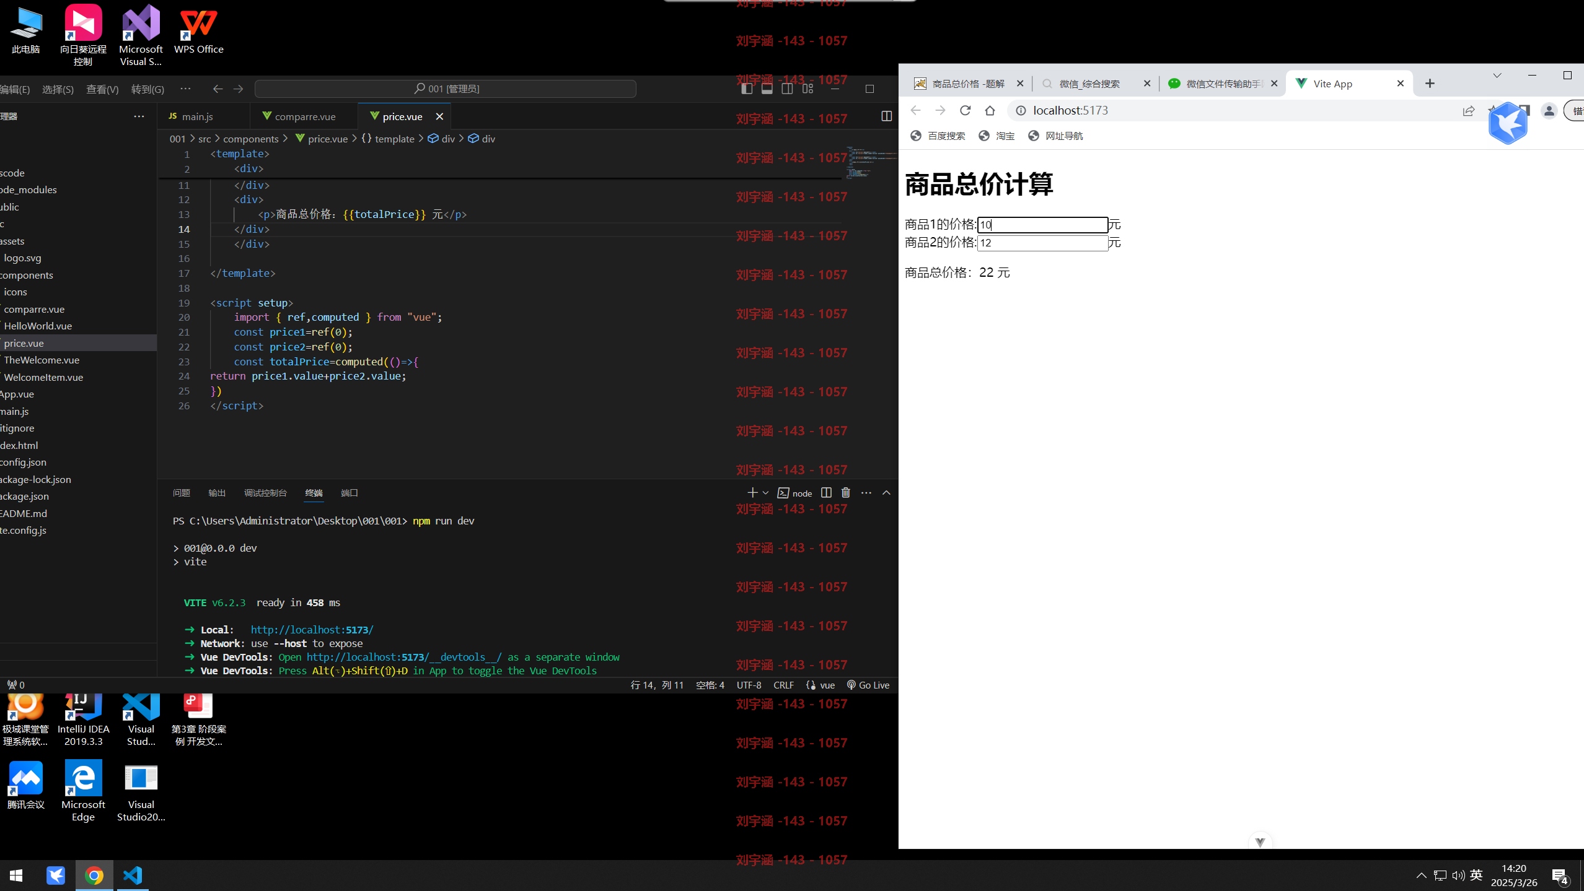Open the 此电脑 desktop icon
The image size is (1584, 891).
click(26, 30)
